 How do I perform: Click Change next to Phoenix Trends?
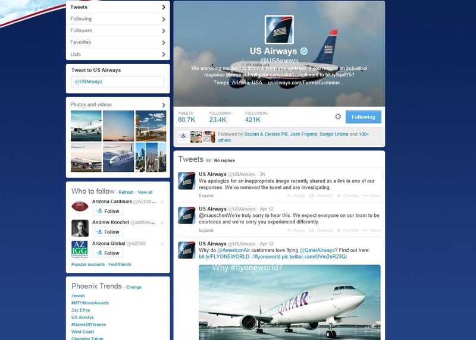tap(134, 287)
